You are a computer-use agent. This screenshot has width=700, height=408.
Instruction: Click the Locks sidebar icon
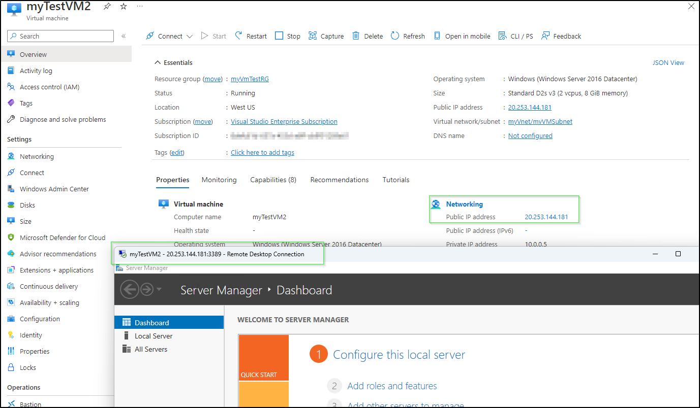pyautogui.click(x=11, y=367)
